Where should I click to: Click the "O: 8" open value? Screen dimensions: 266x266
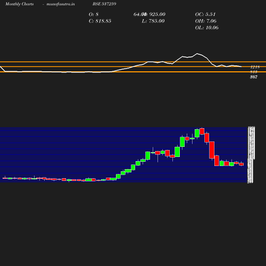click(94, 14)
